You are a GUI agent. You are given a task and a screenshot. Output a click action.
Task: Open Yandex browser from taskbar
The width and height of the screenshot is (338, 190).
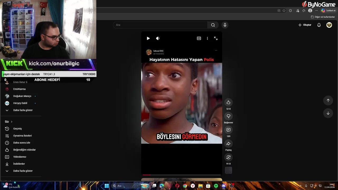193,186
